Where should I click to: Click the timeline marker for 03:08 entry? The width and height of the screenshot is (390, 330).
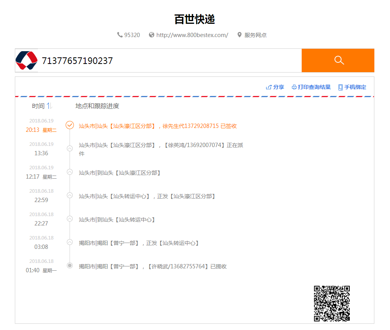pyautogui.click(x=70, y=242)
